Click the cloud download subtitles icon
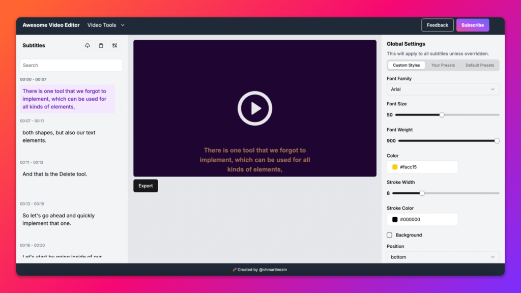Viewport: 521px width, 293px height. pyautogui.click(x=88, y=46)
